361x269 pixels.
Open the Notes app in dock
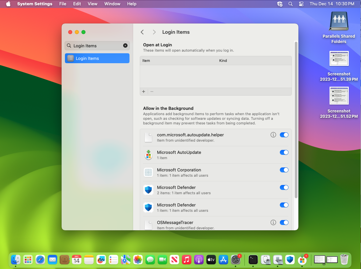click(89, 260)
